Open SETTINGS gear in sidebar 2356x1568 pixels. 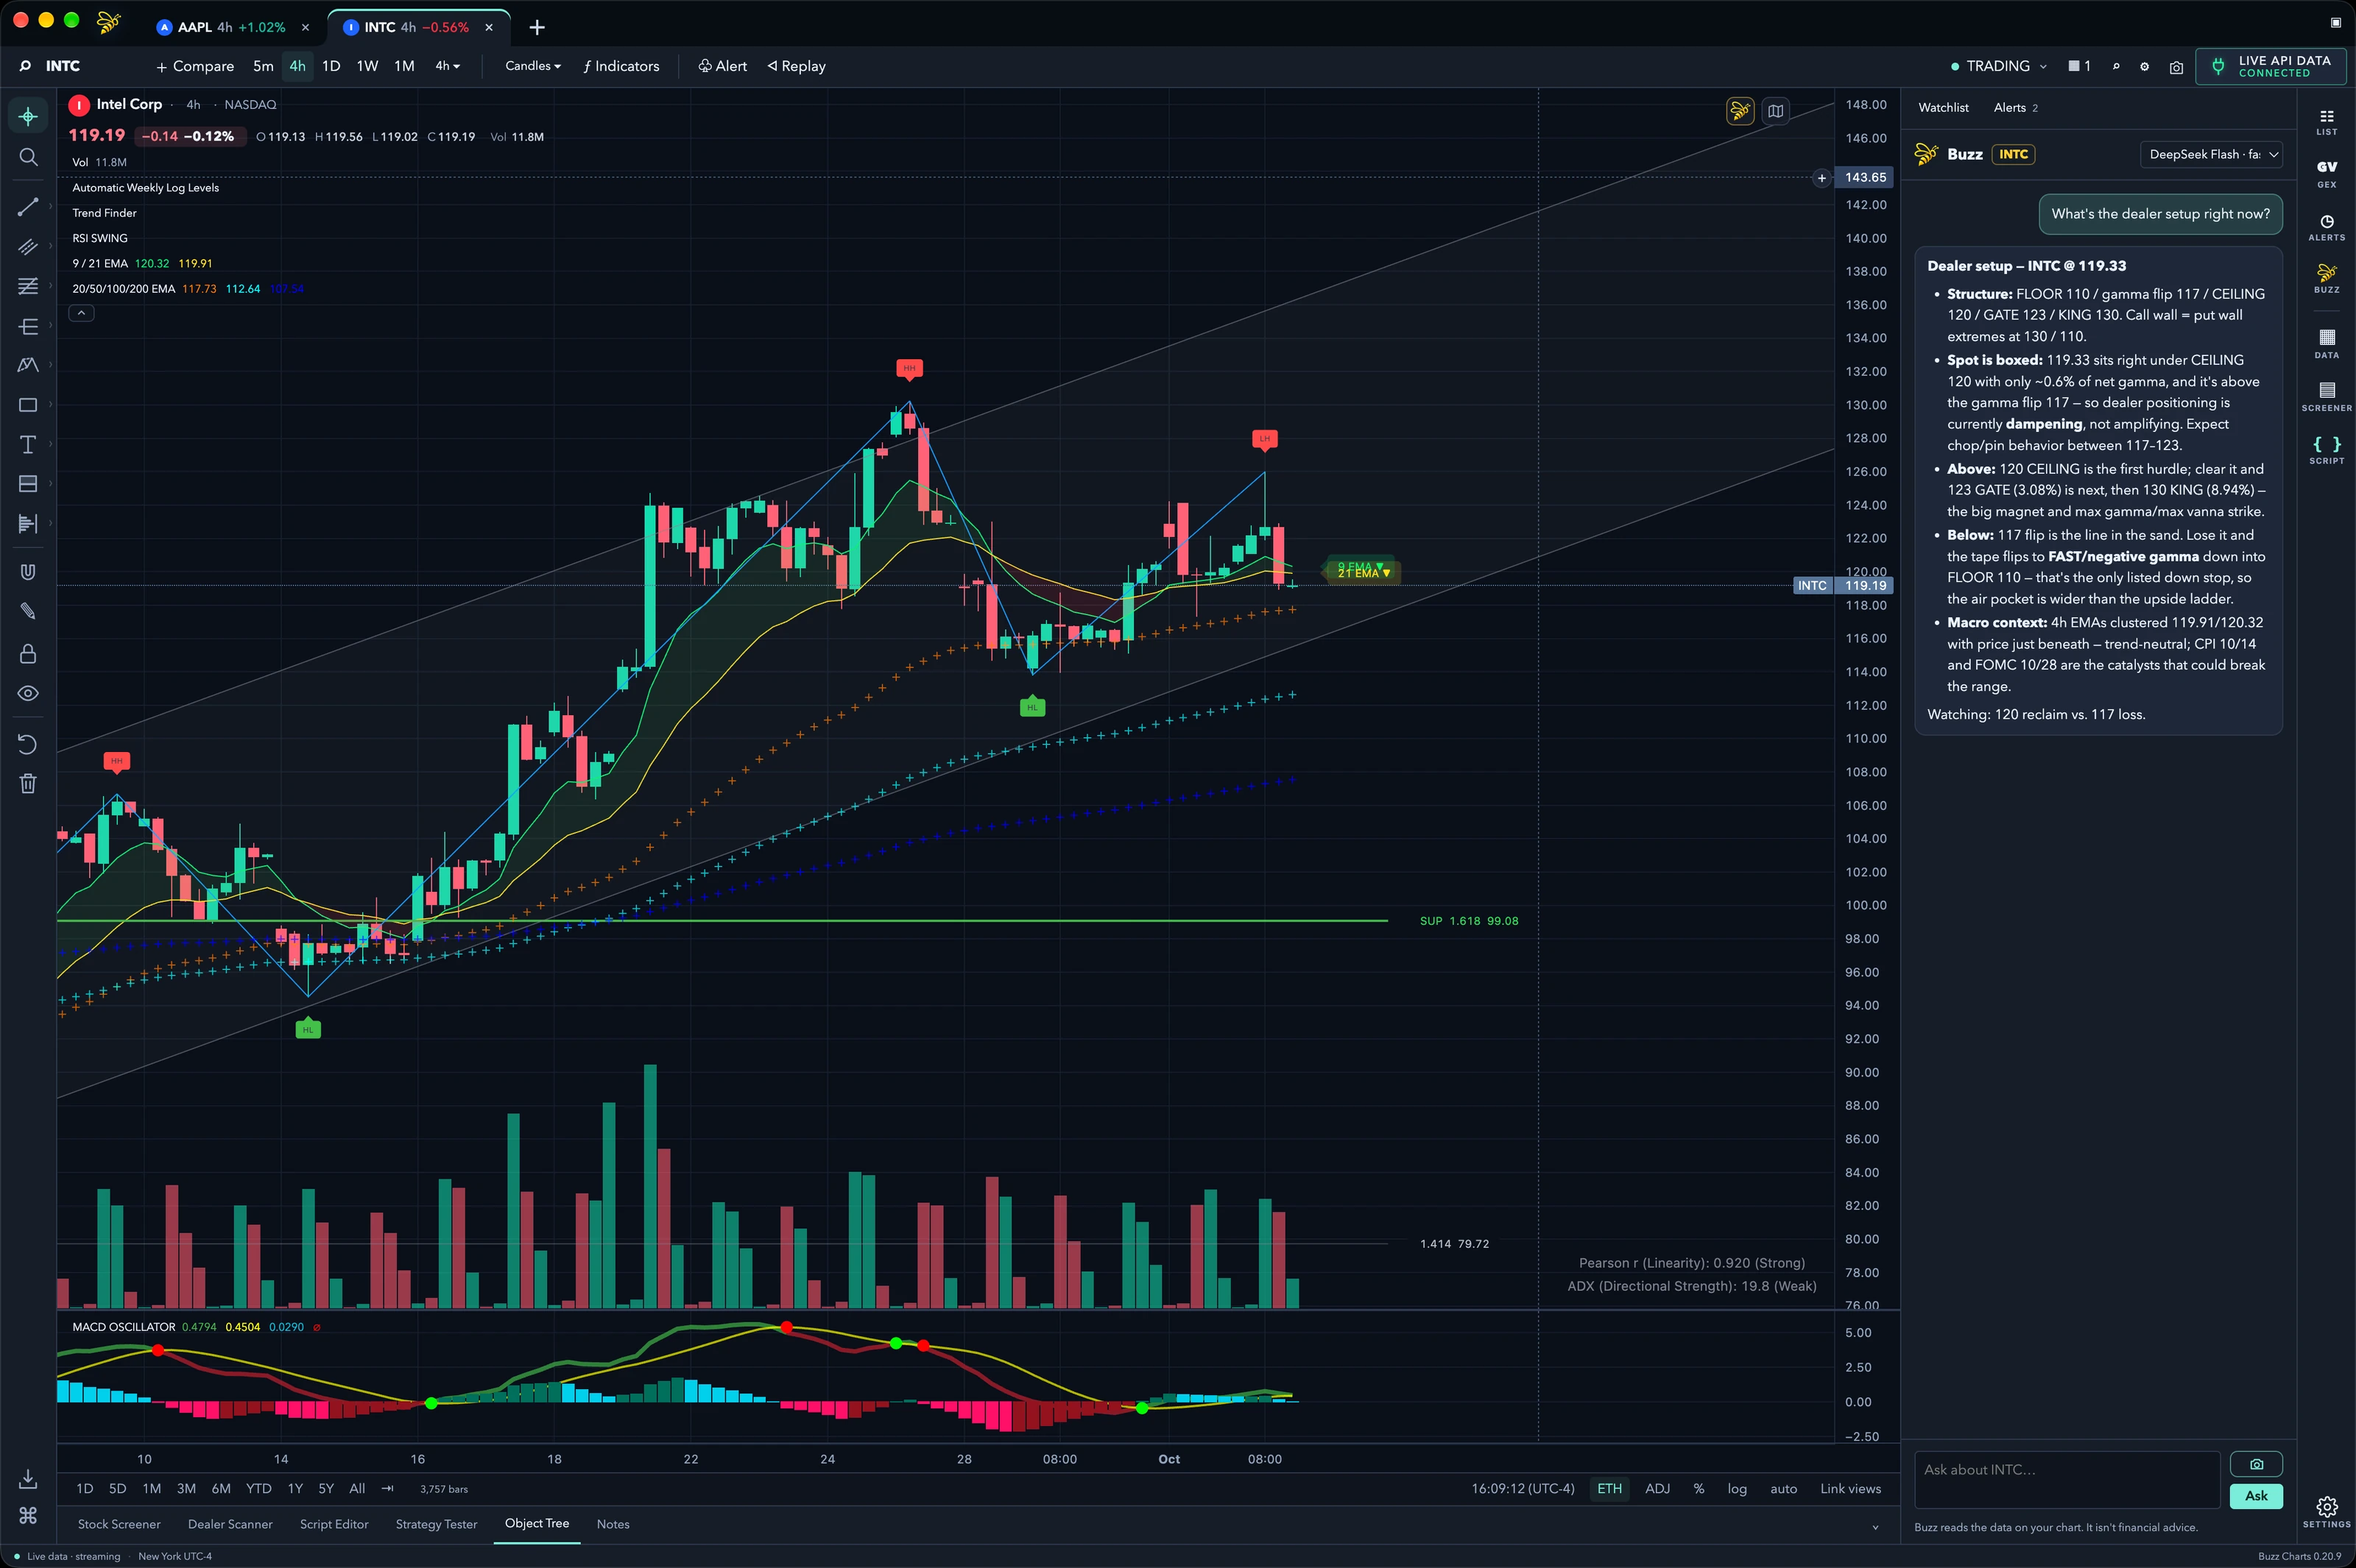[2327, 1512]
